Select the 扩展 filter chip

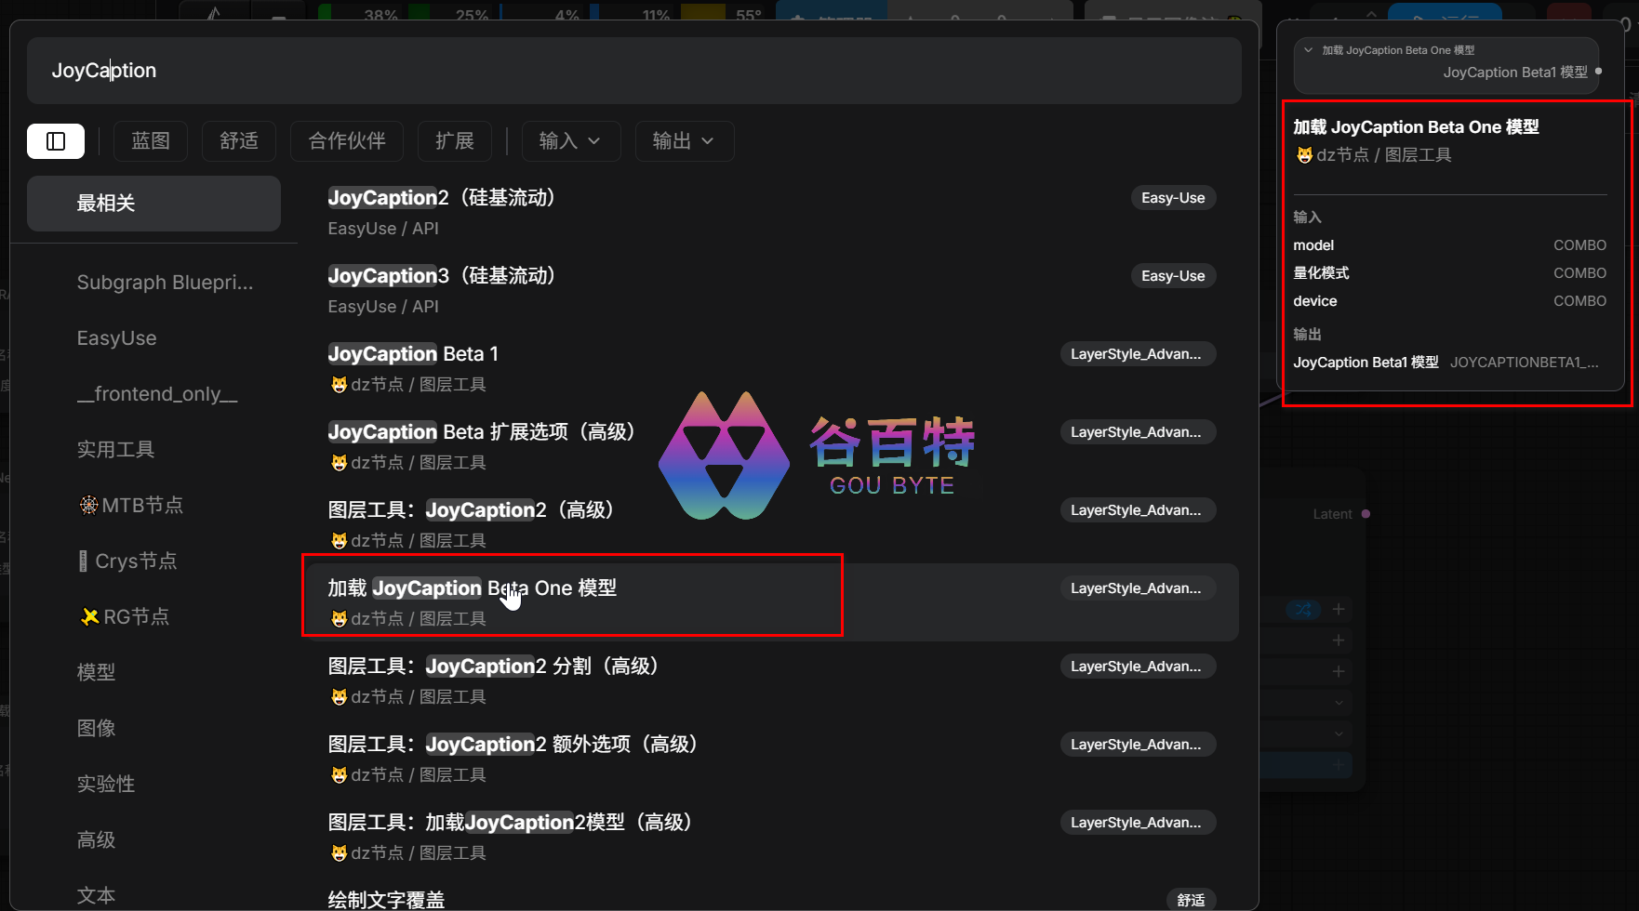click(455, 141)
